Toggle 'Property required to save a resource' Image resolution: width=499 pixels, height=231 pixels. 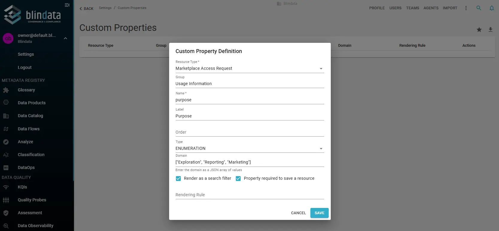coord(238,179)
